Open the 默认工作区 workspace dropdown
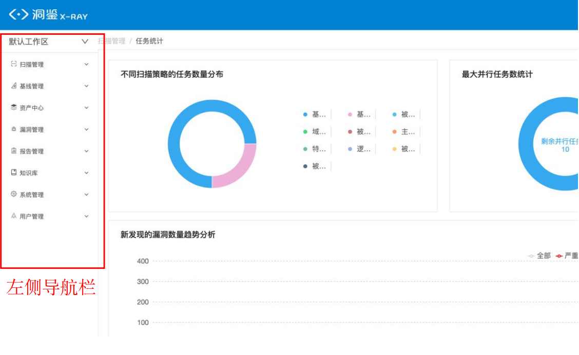The image size is (579, 355). pyautogui.click(x=49, y=42)
